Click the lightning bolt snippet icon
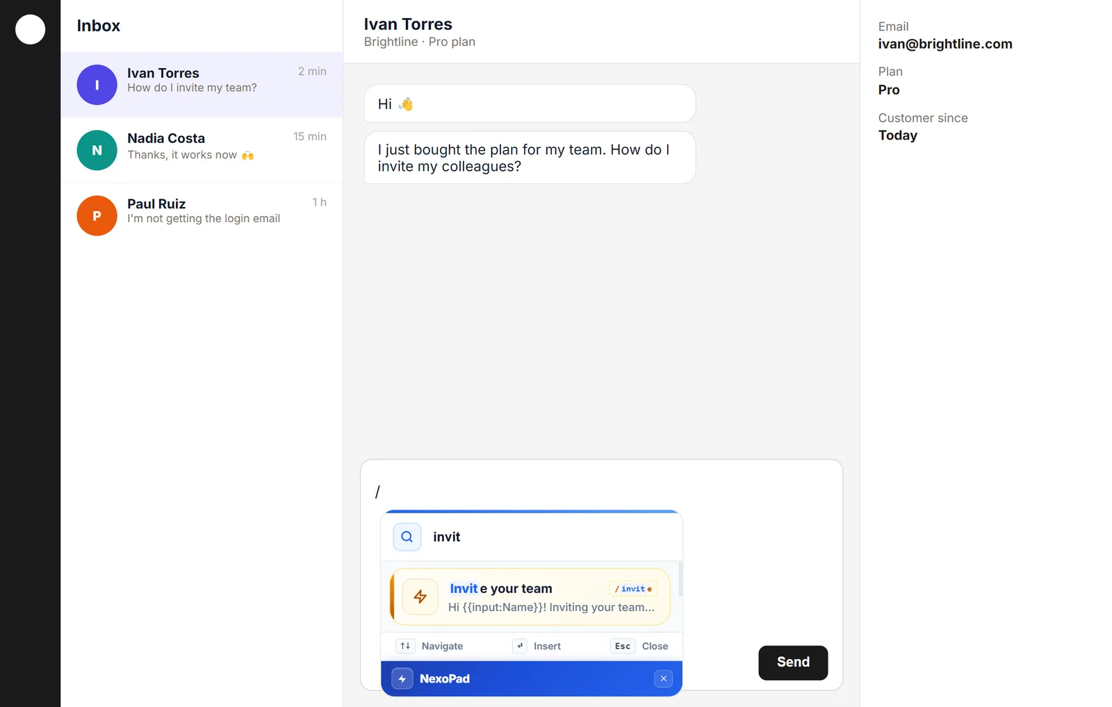The height and width of the screenshot is (707, 1112). click(420, 597)
